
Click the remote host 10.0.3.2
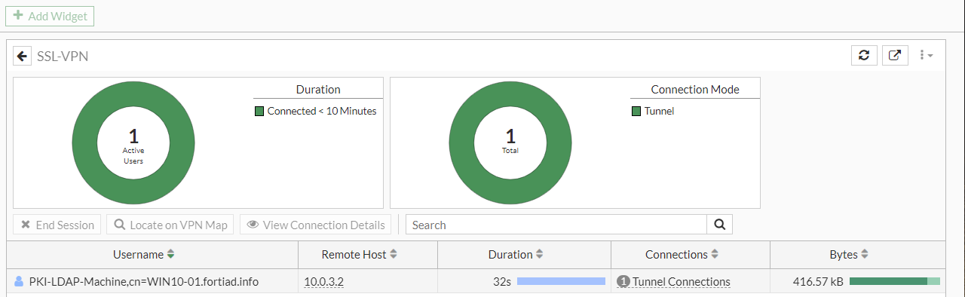[323, 282]
